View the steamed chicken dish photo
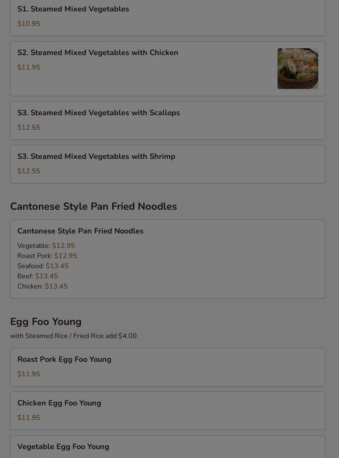This screenshot has height=458, width=339. pos(298,69)
